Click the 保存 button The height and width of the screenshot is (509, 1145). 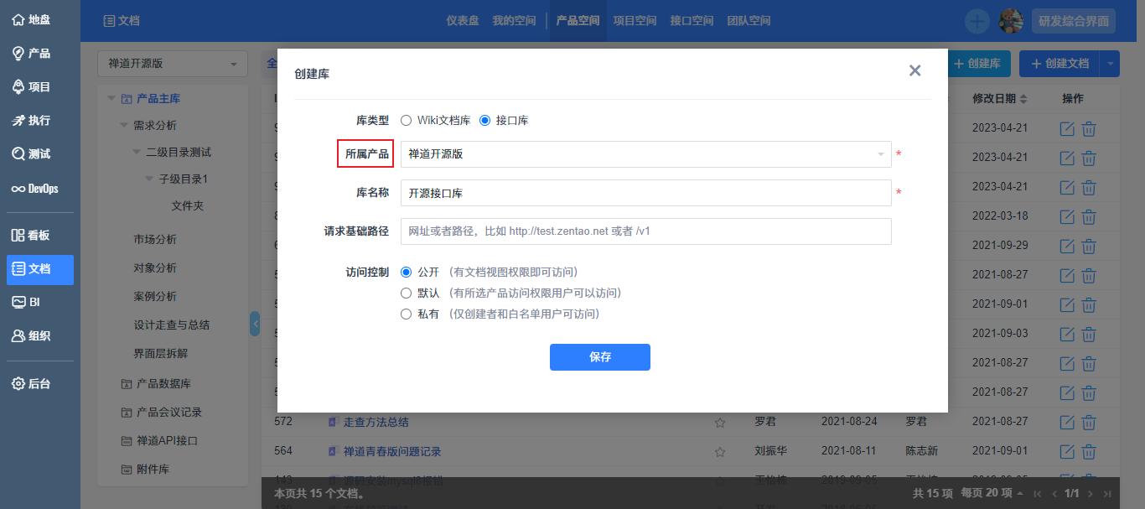click(x=599, y=357)
